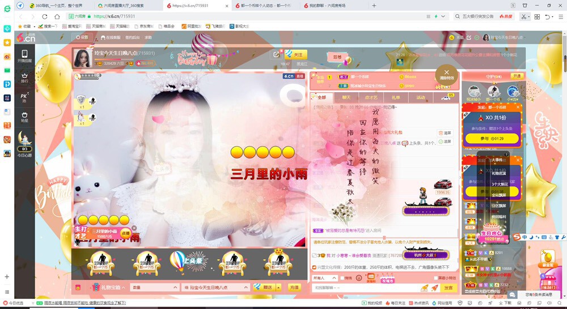This screenshot has height=309, width=567.
Task: Switch to the 全部 chat tab
Action: pyautogui.click(x=321, y=97)
